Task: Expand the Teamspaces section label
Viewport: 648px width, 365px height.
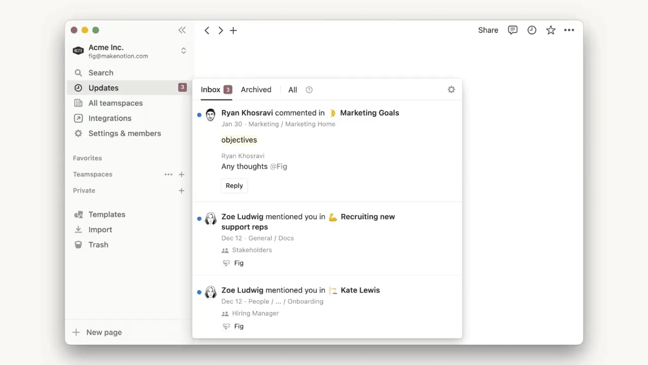Action: pyautogui.click(x=93, y=174)
